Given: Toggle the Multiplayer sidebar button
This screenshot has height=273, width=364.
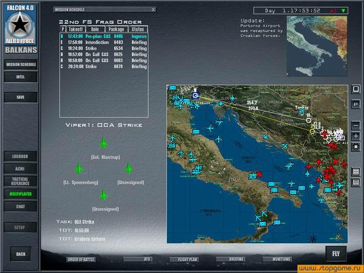Looking at the screenshot, I should [x=20, y=194].
